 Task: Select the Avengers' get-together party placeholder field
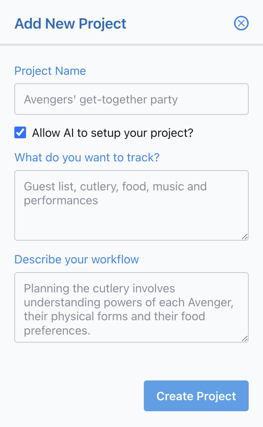[131, 99]
